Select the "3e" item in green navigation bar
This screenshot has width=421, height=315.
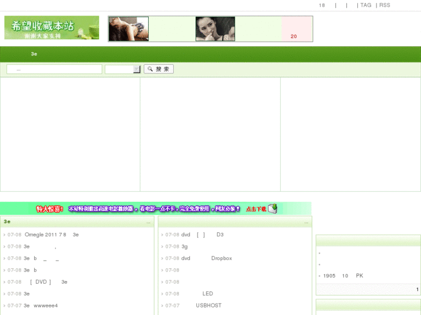click(34, 54)
